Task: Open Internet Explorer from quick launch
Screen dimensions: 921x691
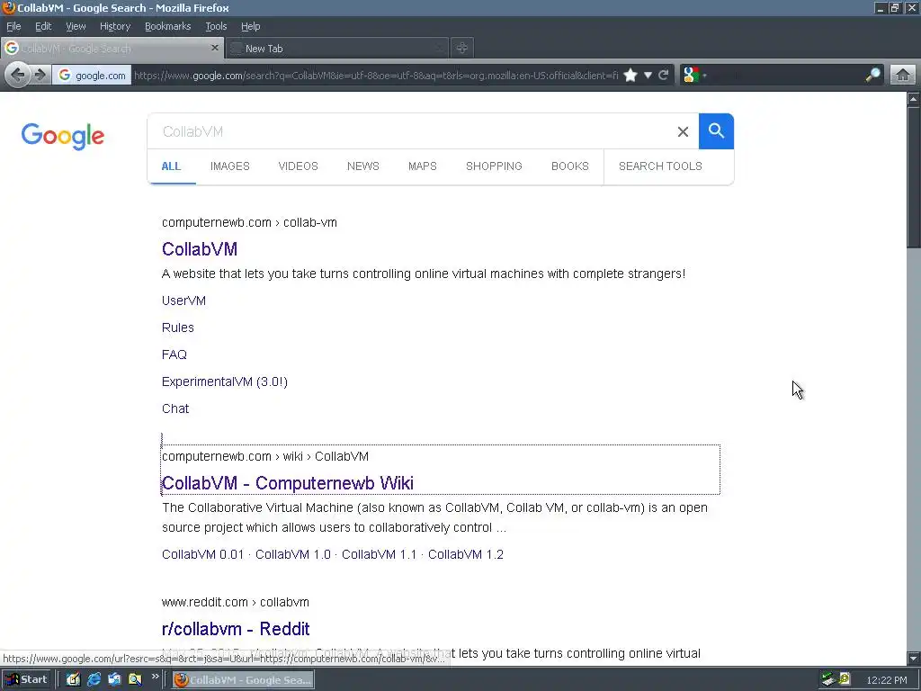Action: click(94, 679)
